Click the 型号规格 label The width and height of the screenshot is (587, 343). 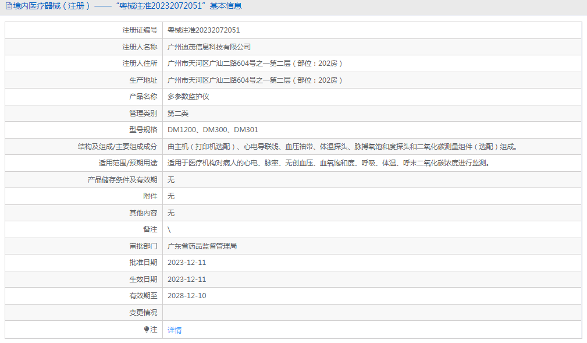click(x=143, y=130)
